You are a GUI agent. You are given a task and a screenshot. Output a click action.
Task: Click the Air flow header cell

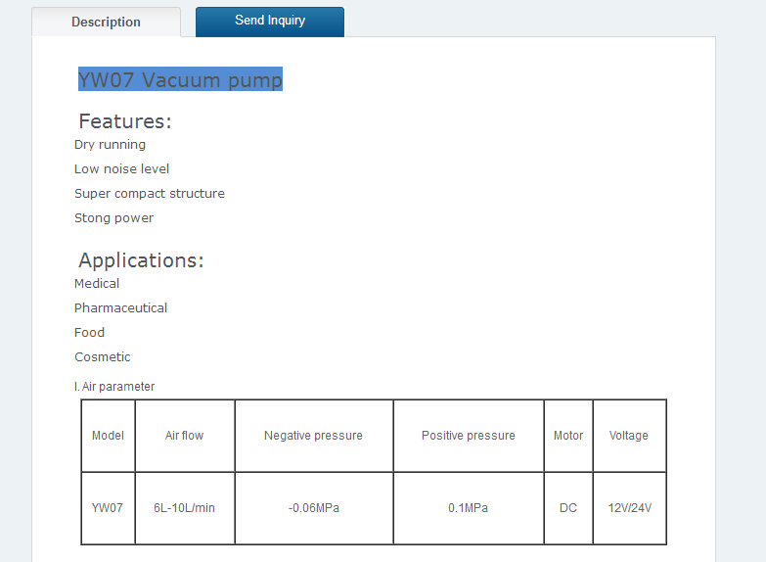pyautogui.click(x=185, y=436)
